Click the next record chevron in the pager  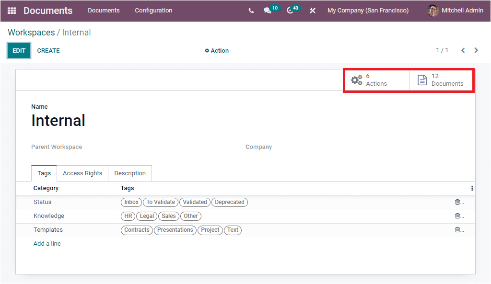point(476,50)
